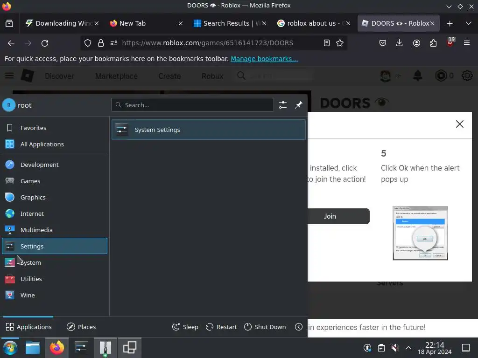Pin the application launcher open
This screenshot has height=358, width=478.
pyautogui.click(x=298, y=105)
